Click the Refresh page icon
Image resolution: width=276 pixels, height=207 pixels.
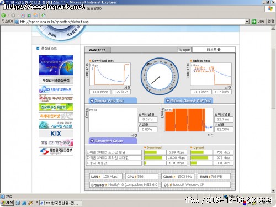(29, 15)
